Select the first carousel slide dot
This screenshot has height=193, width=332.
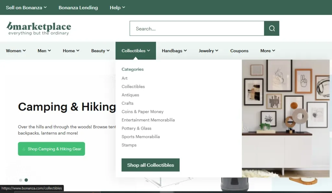[21, 180]
